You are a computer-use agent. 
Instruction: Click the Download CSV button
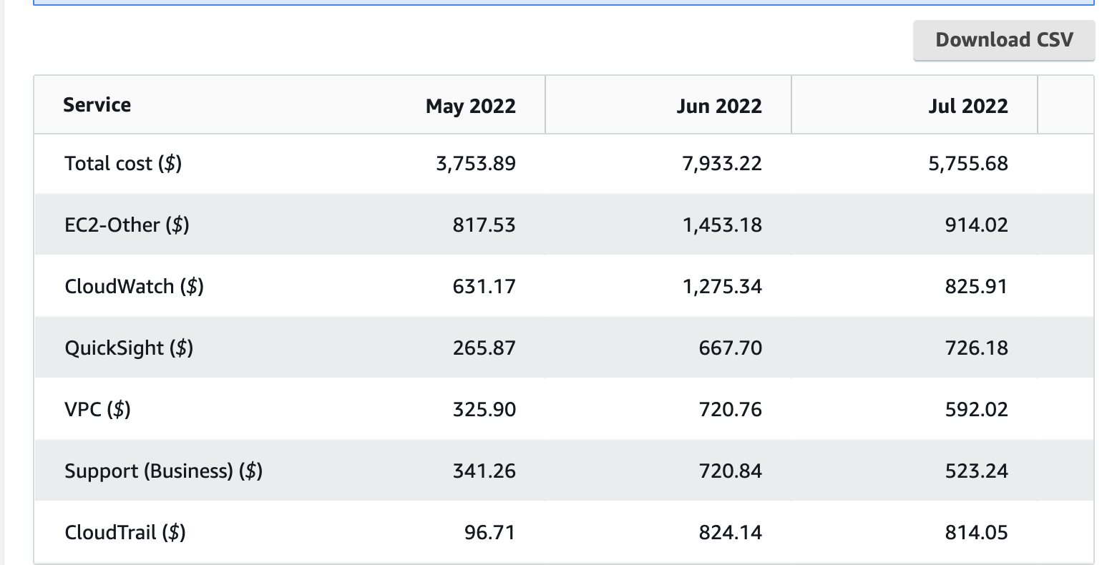click(x=1003, y=39)
